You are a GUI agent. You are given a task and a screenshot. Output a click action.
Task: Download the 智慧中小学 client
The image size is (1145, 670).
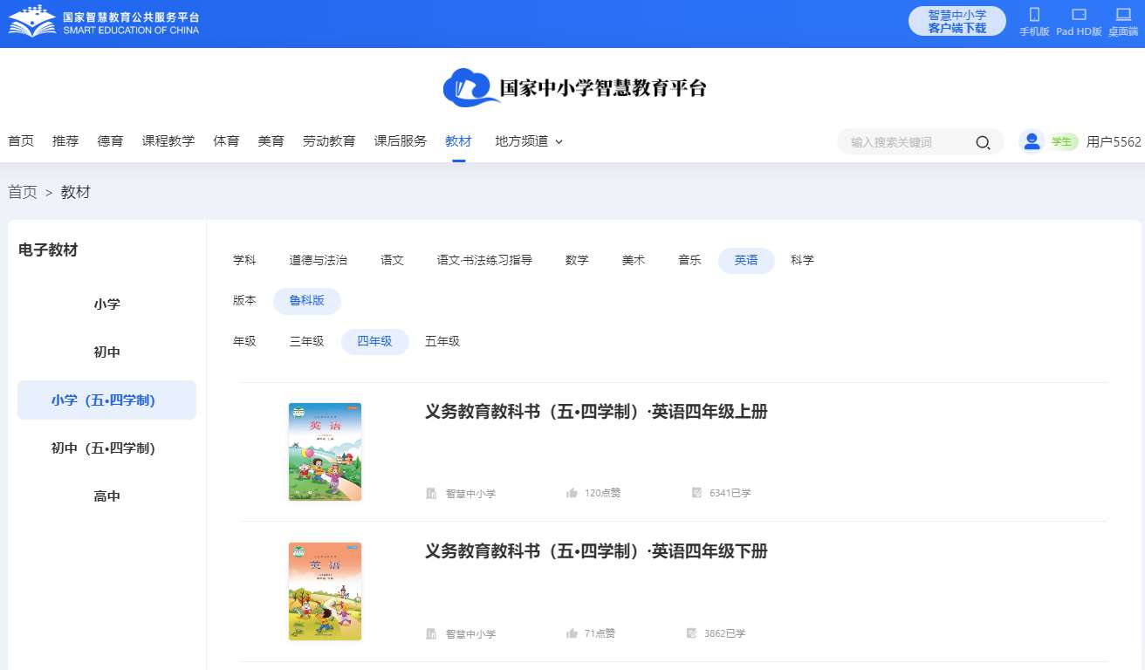click(956, 22)
